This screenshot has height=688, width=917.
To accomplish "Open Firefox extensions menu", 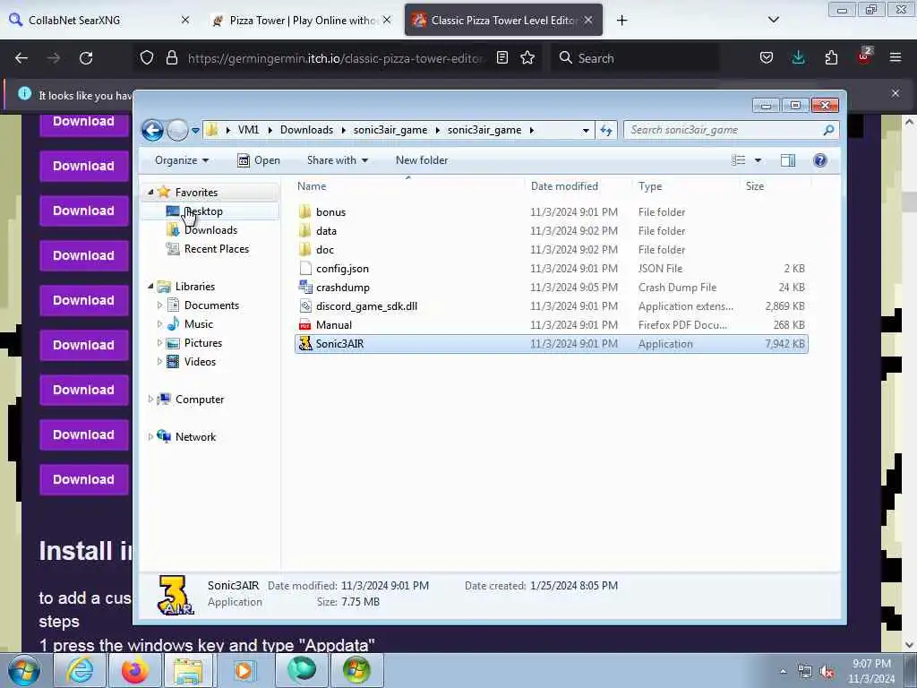I will click(831, 58).
